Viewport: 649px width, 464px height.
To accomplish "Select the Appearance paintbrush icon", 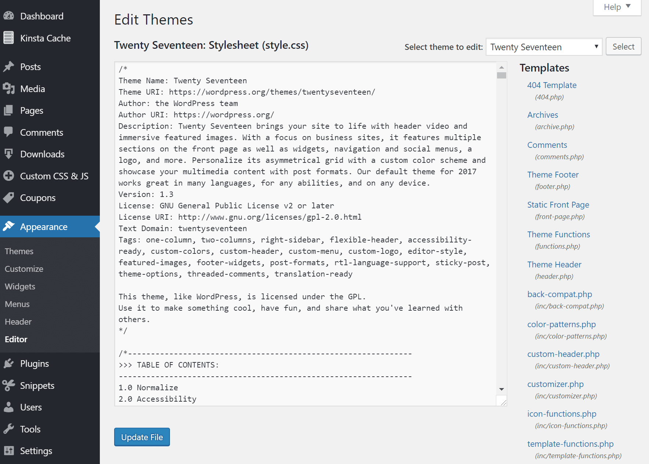I will (x=9, y=226).
